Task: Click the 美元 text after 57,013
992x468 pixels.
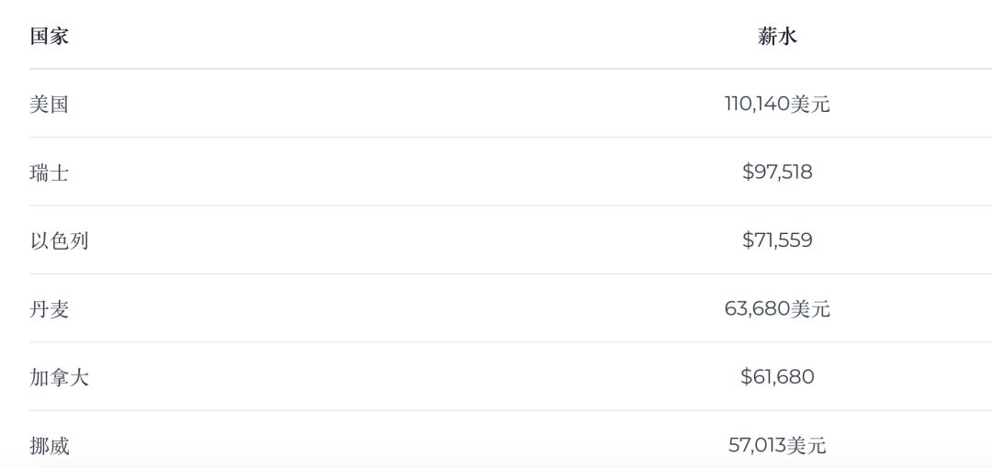Action: tap(807, 445)
